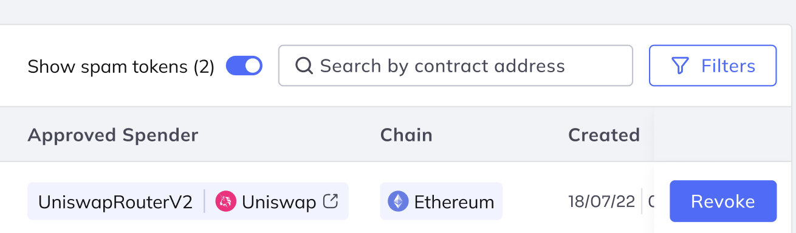The width and height of the screenshot is (796, 233).
Task: Revoke the Uniswap approval
Action: 723,201
